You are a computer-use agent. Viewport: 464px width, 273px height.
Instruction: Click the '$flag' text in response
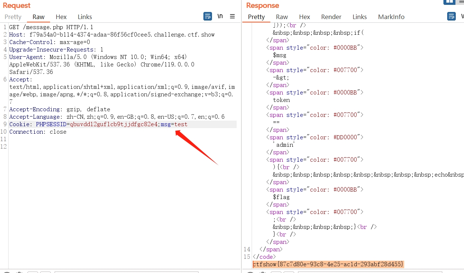click(281, 197)
